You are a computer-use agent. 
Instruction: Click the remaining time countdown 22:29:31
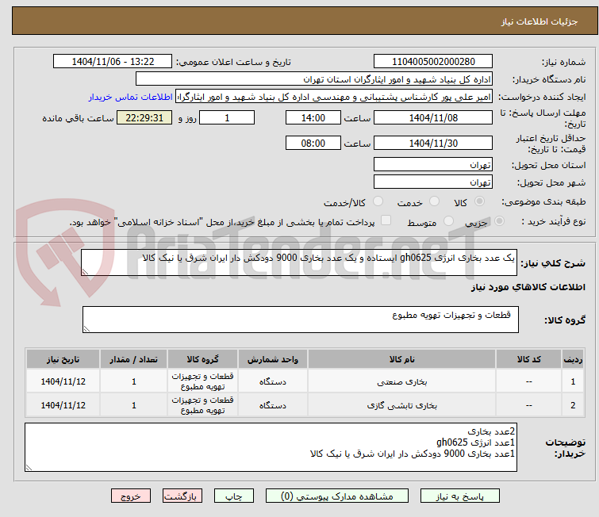[x=144, y=117]
